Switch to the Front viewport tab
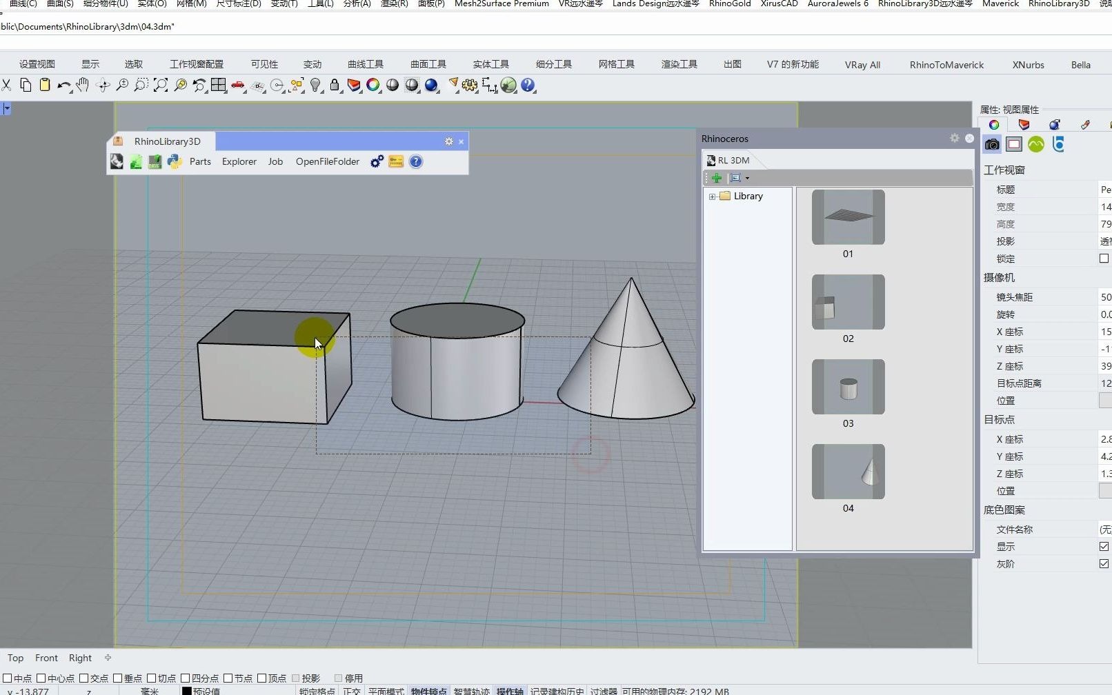 (46, 658)
